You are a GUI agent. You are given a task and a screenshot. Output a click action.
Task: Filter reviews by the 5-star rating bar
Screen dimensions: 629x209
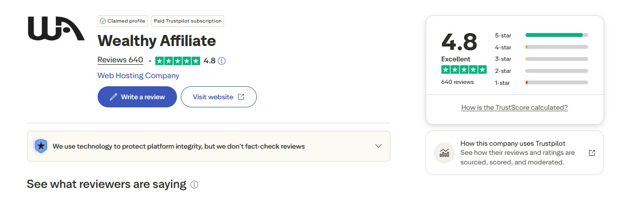click(x=556, y=35)
